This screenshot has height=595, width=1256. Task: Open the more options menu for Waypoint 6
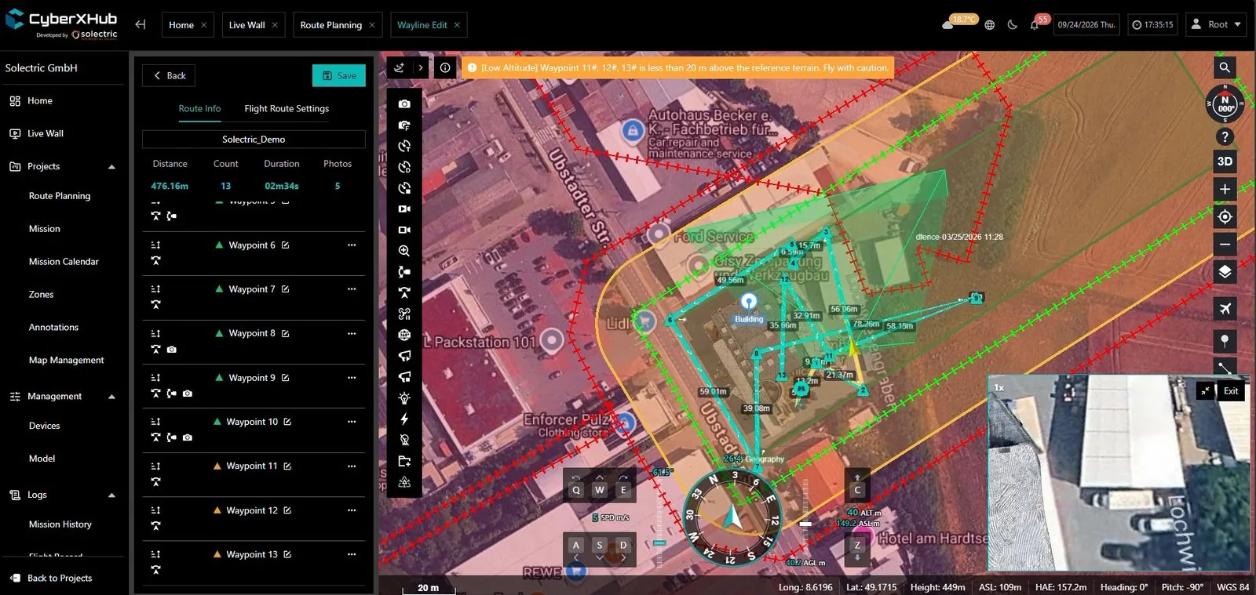pyautogui.click(x=352, y=245)
